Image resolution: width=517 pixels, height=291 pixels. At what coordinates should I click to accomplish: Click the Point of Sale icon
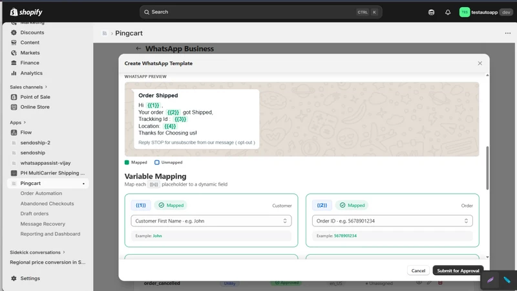click(14, 97)
